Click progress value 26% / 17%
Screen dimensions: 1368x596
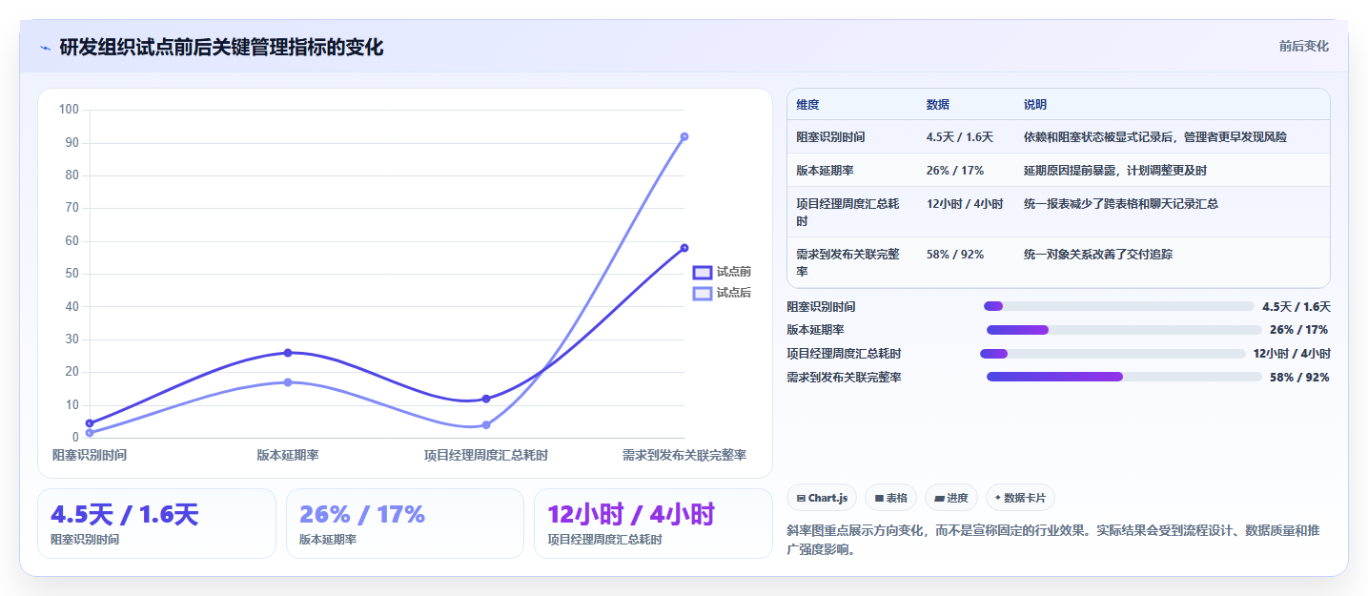(x=1298, y=330)
